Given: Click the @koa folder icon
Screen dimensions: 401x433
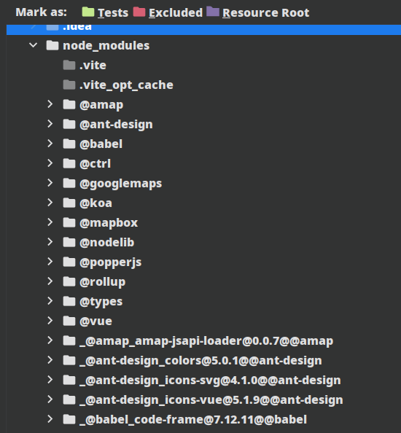Looking at the screenshot, I should click(x=69, y=203).
